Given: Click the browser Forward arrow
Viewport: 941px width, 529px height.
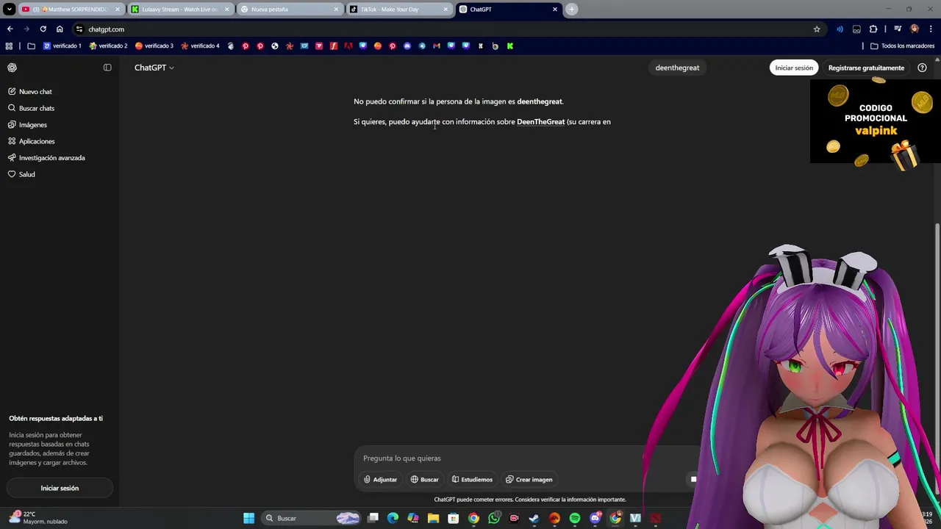Looking at the screenshot, I should [x=26, y=29].
